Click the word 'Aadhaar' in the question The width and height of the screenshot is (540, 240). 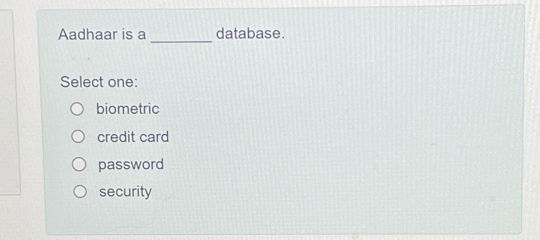tap(88, 34)
